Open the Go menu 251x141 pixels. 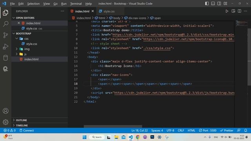55,4
